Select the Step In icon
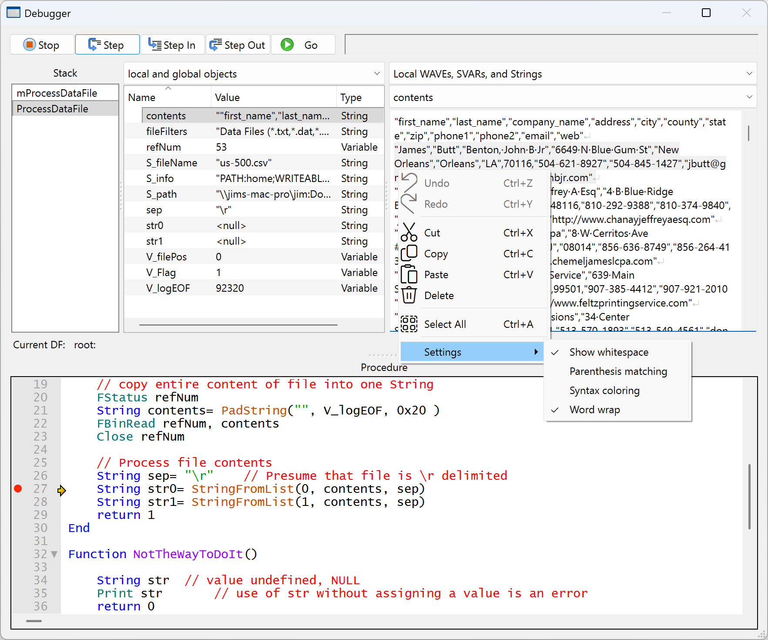 click(154, 44)
